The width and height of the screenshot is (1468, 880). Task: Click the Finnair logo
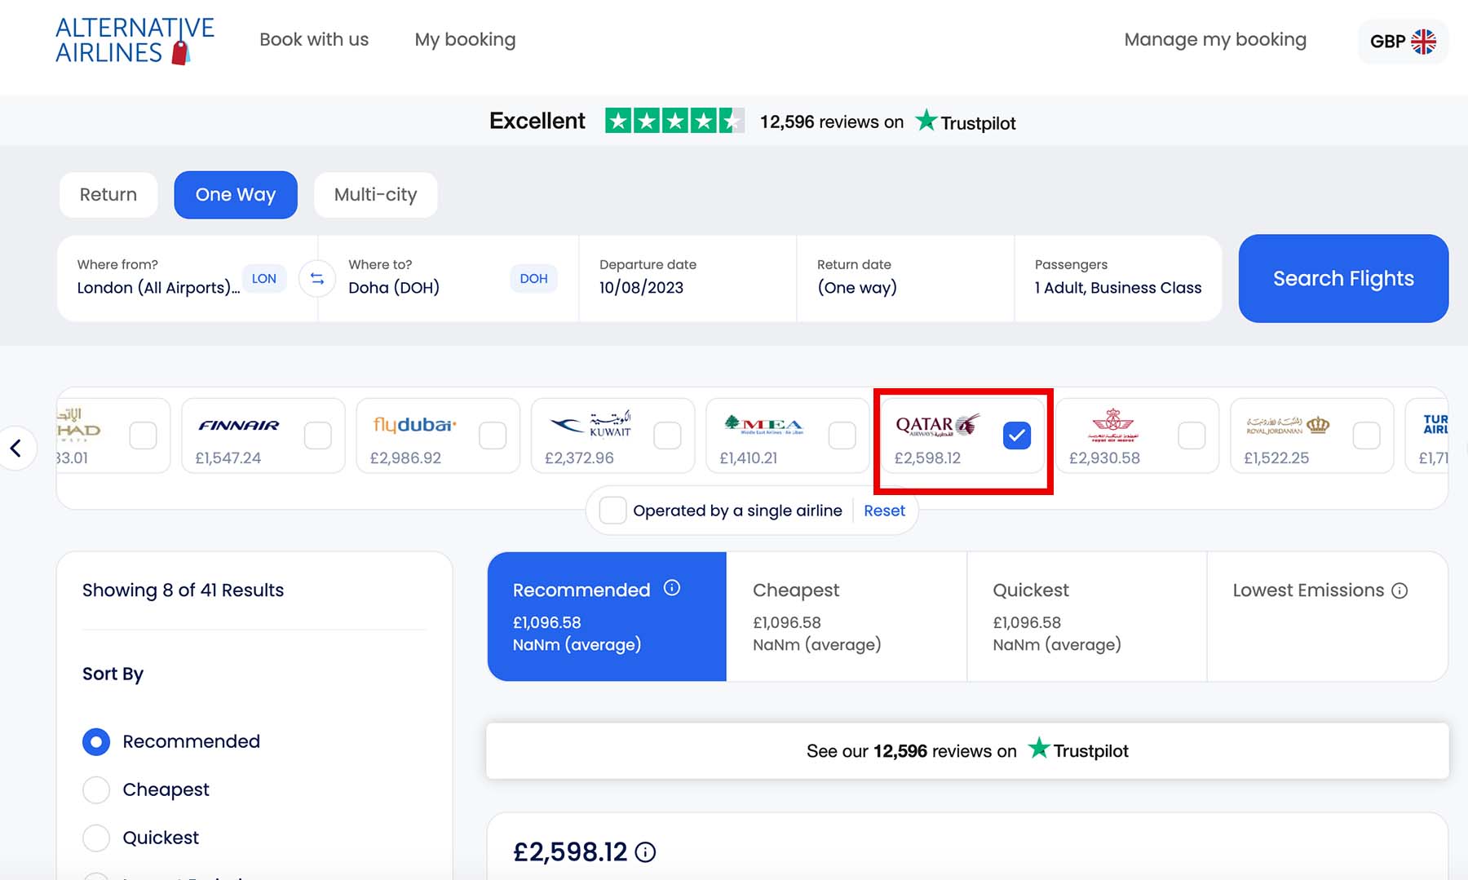click(x=239, y=425)
